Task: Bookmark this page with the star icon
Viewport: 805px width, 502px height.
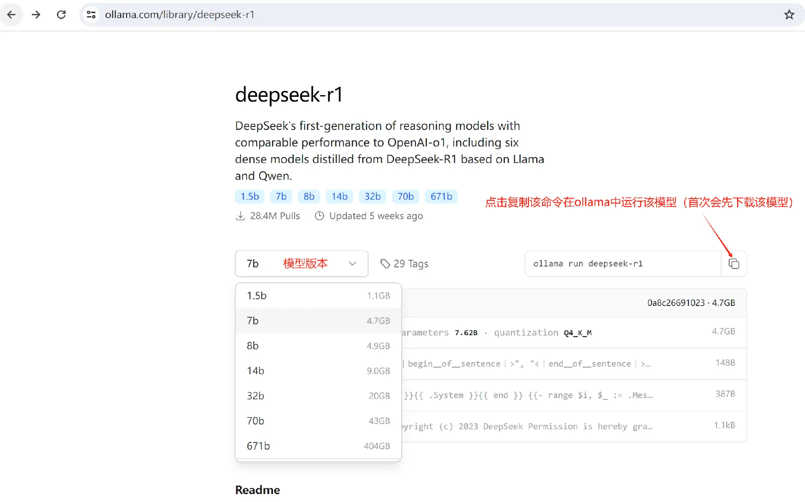Action: pyautogui.click(x=789, y=15)
